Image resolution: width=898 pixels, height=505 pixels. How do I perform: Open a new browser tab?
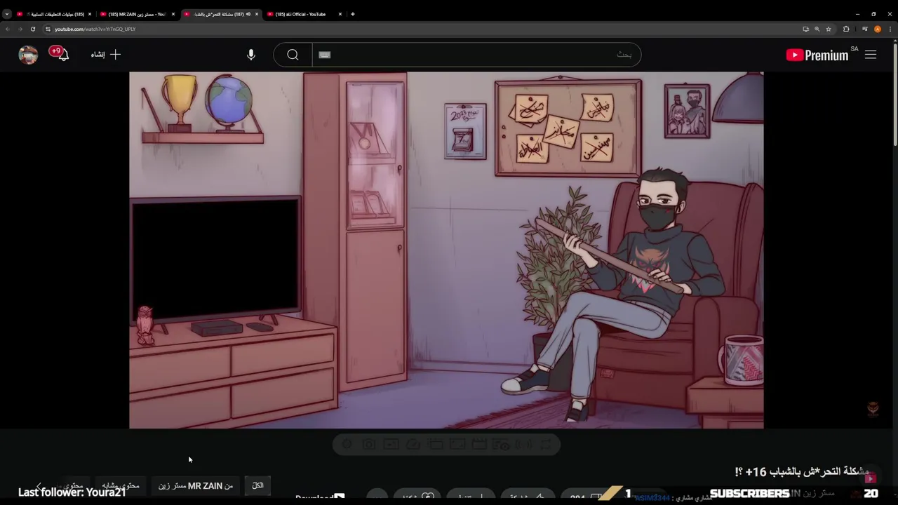(353, 14)
